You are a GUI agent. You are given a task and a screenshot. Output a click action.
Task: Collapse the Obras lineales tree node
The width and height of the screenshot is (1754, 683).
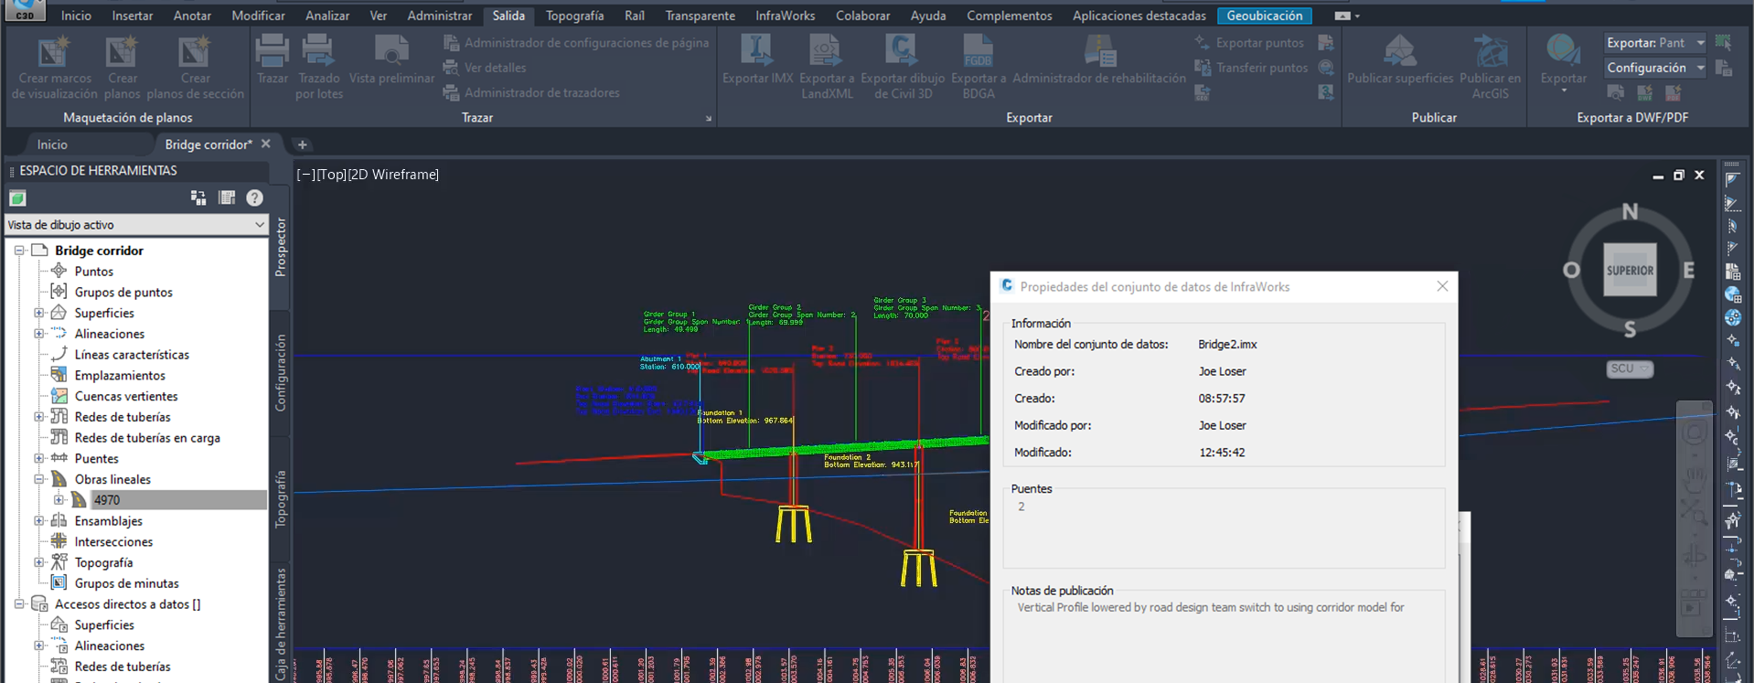point(39,479)
